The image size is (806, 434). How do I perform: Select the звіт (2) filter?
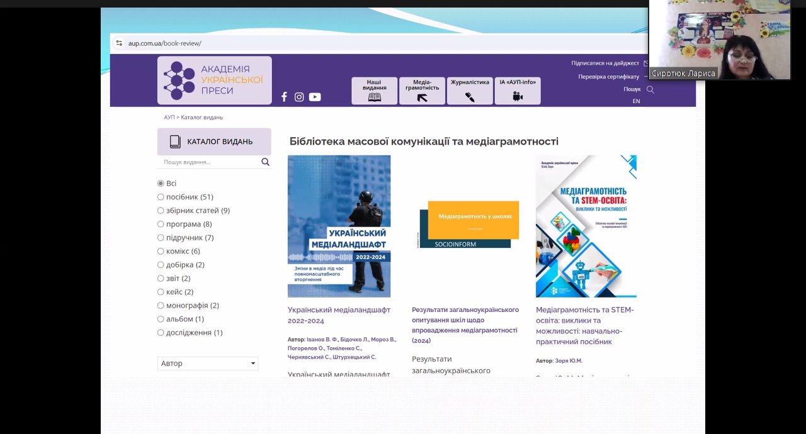161,278
